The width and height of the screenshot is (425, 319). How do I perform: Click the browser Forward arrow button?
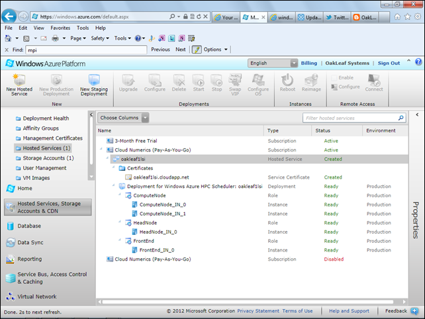(x=23, y=17)
